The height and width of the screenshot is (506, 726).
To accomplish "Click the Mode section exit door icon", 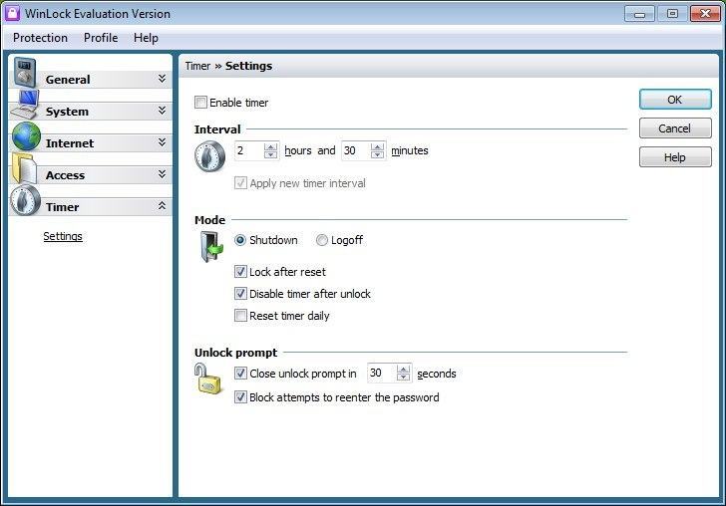I will click(211, 246).
